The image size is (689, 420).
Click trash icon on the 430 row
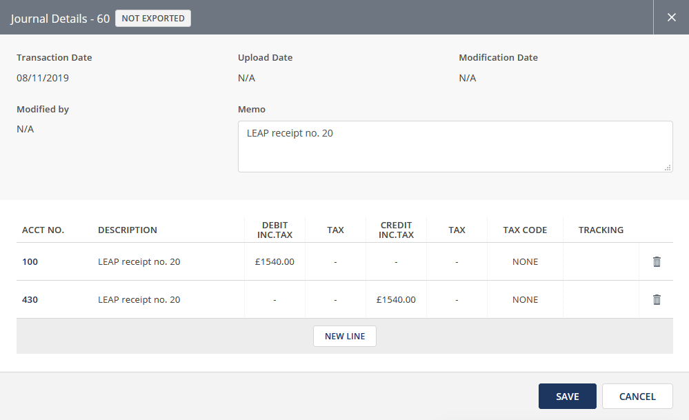pos(657,300)
